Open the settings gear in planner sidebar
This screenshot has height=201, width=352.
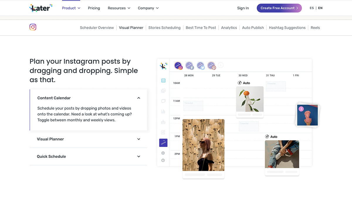click(x=163, y=153)
